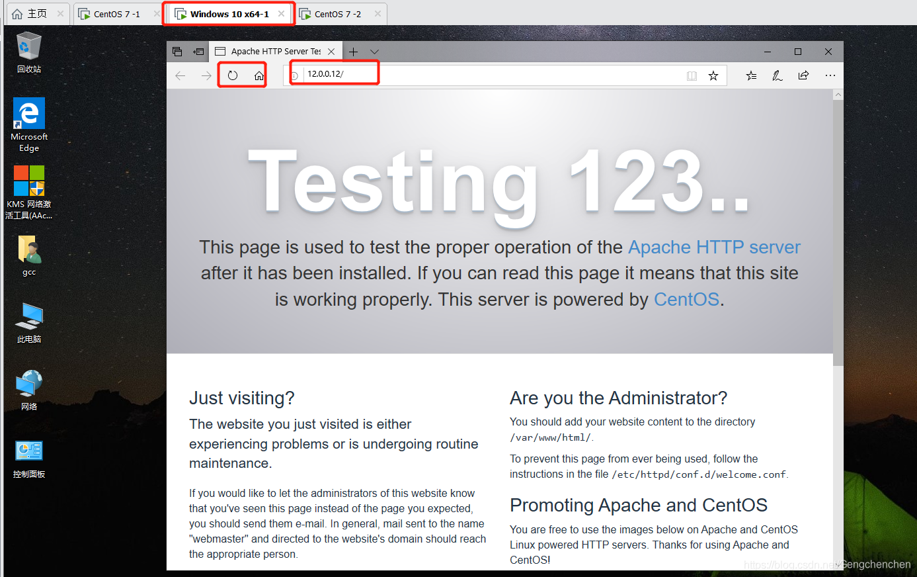The width and height of the screenshot is (917, 577).
Task: Select the Apache HTTP Server Test tab
Action: (275, 52)
